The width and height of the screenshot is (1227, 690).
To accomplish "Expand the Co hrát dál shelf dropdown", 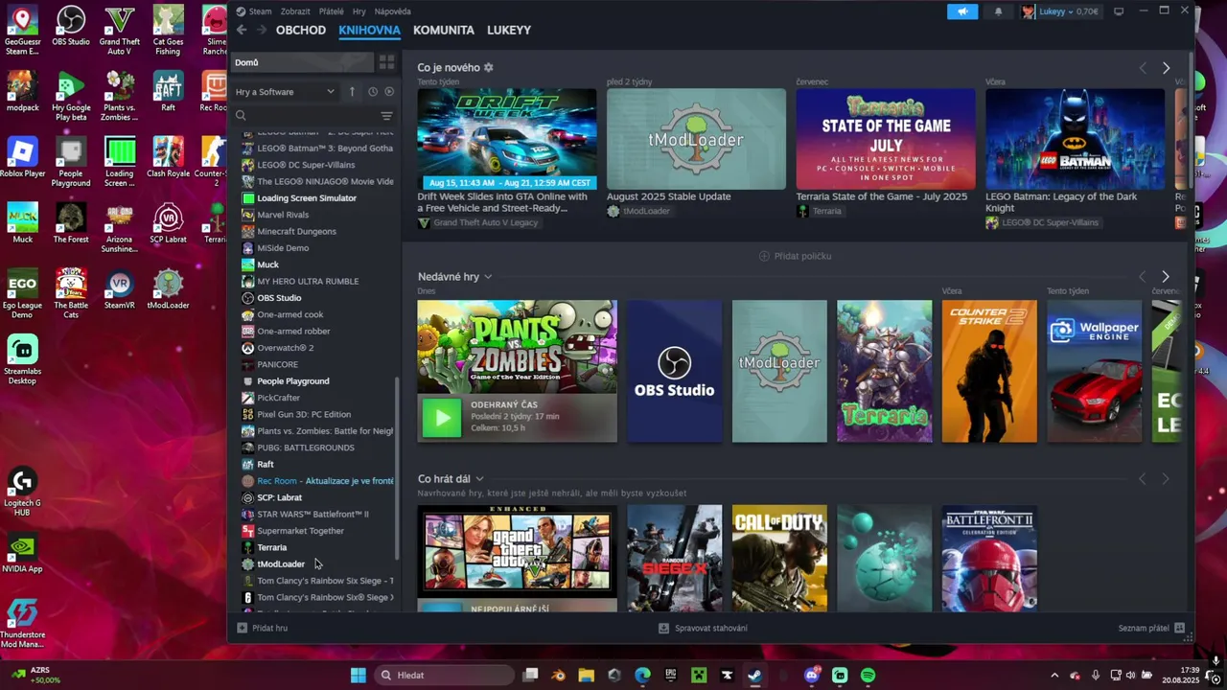I will click(x=479, y=479).
